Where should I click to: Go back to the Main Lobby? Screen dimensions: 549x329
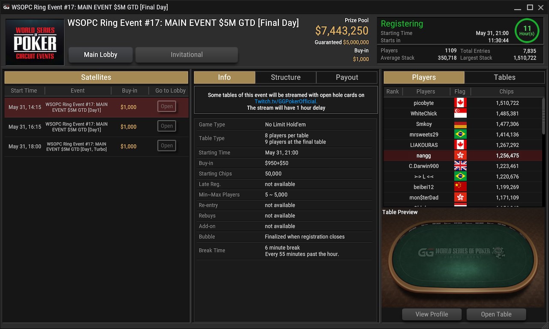(100, 54)
